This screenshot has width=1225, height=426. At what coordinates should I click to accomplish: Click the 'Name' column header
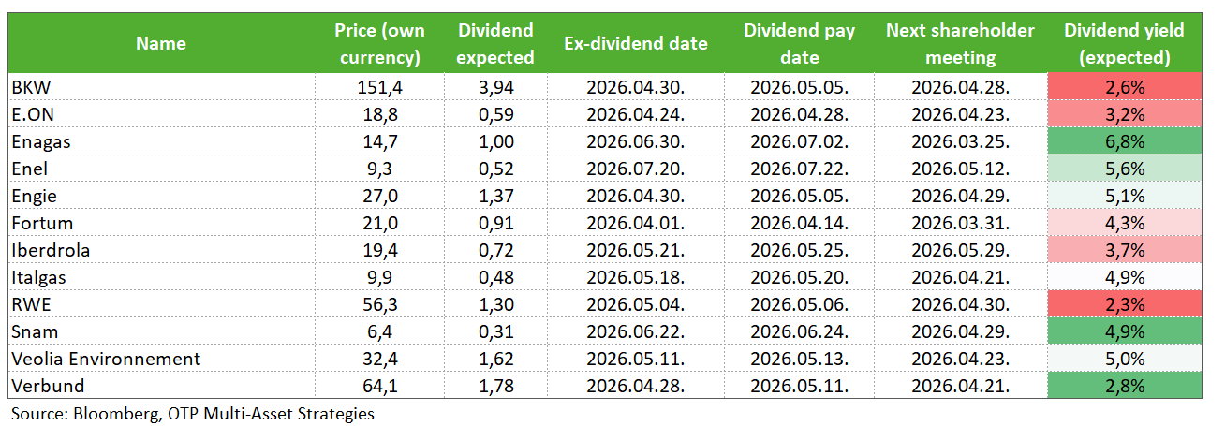160,43
